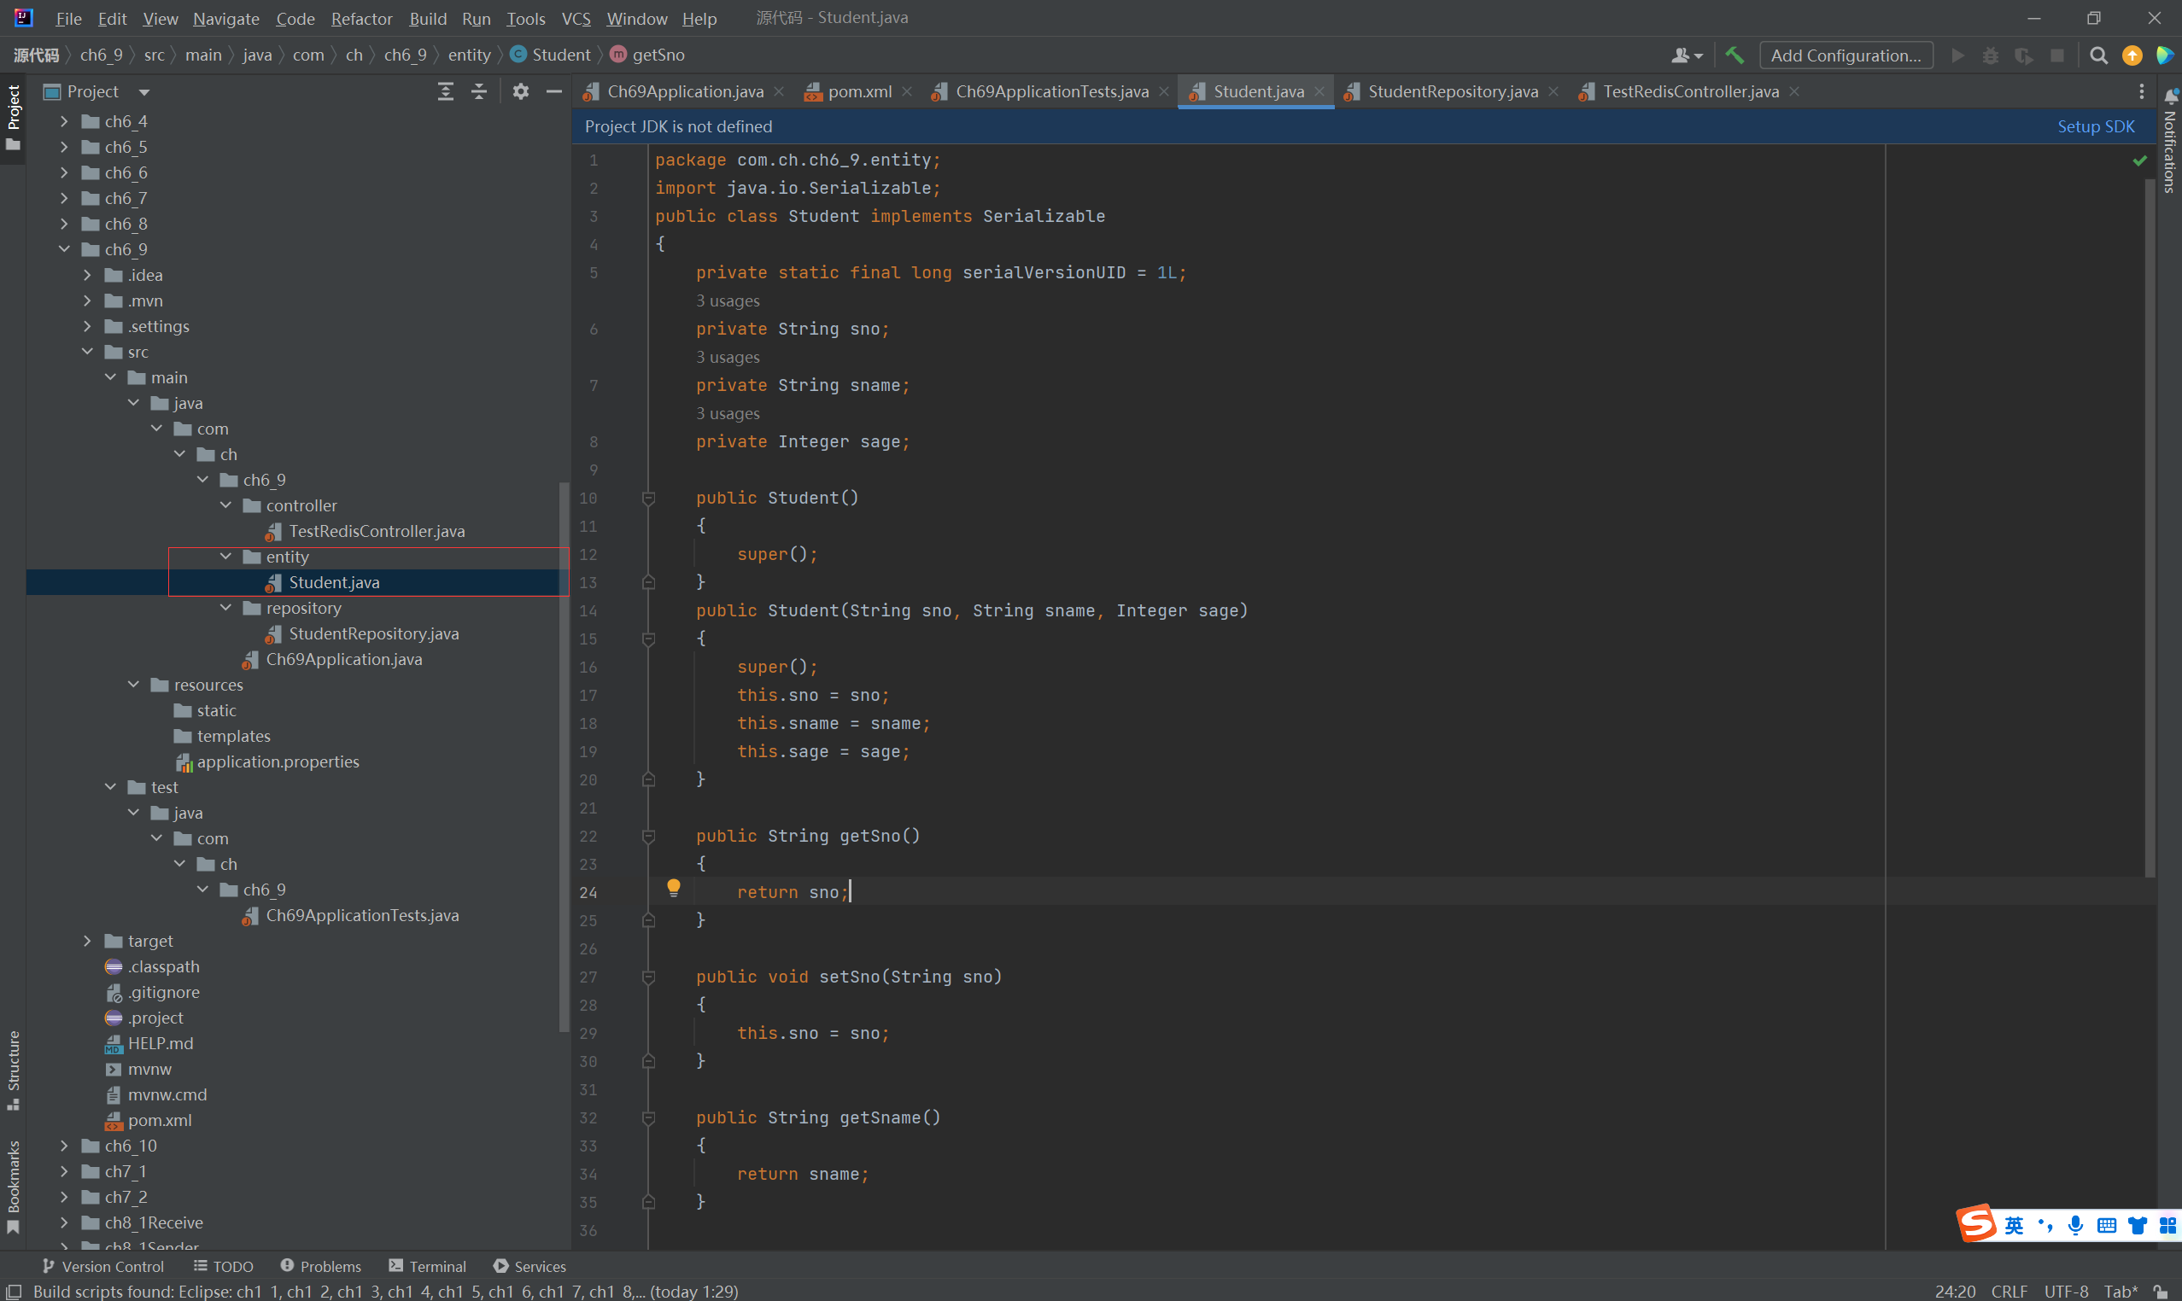2182x1301 pixels.
Task: Open Project view type dropdown
Action: [143, 92]
